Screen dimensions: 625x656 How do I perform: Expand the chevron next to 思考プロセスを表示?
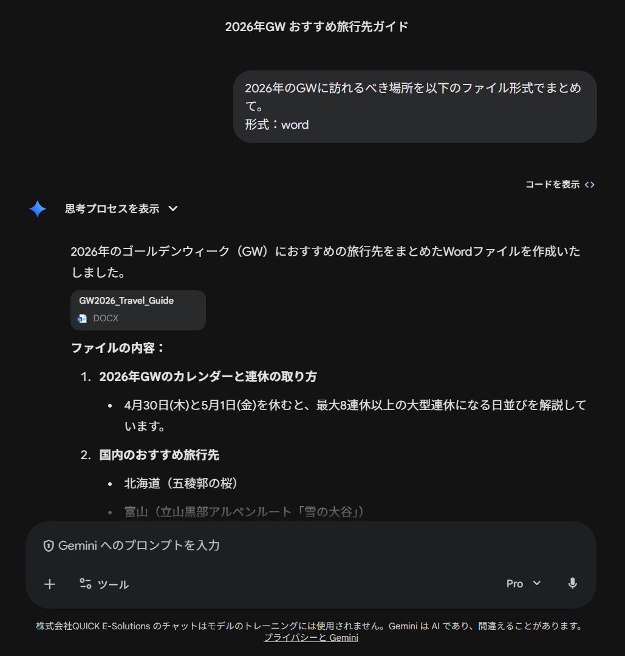coord(173,208)
